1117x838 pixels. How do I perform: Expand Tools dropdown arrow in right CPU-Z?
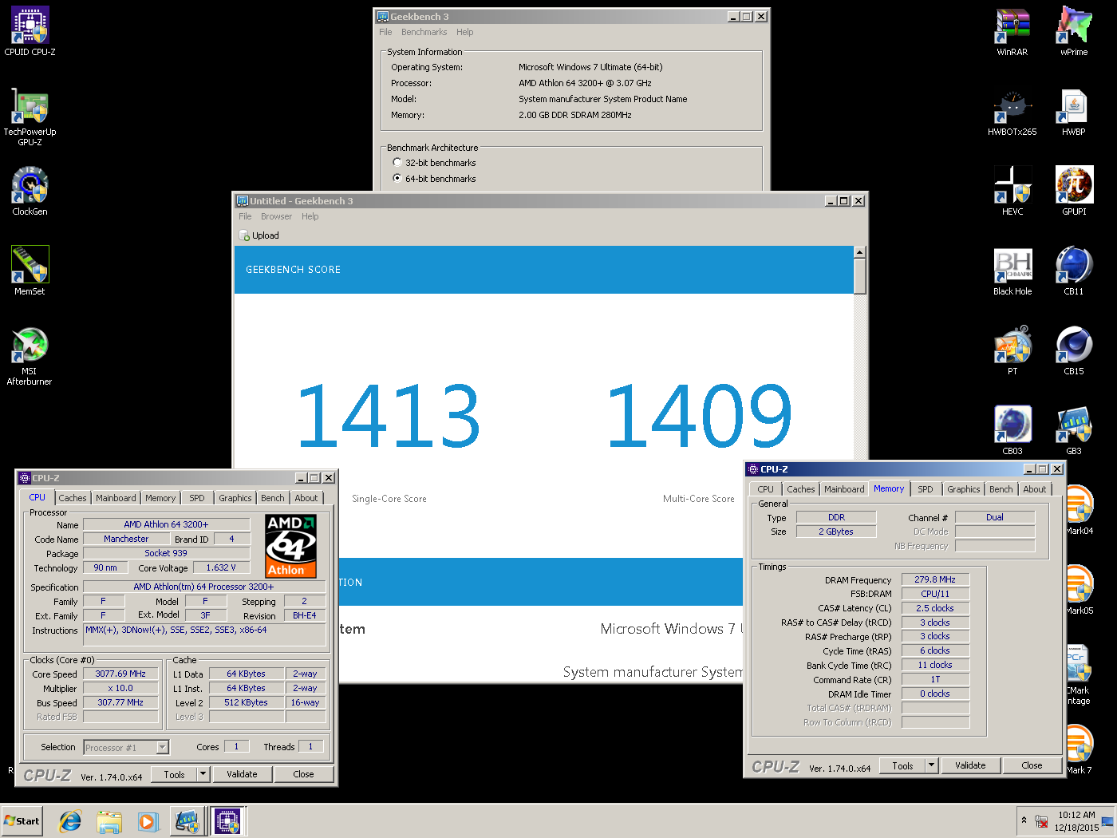point(931,765)
